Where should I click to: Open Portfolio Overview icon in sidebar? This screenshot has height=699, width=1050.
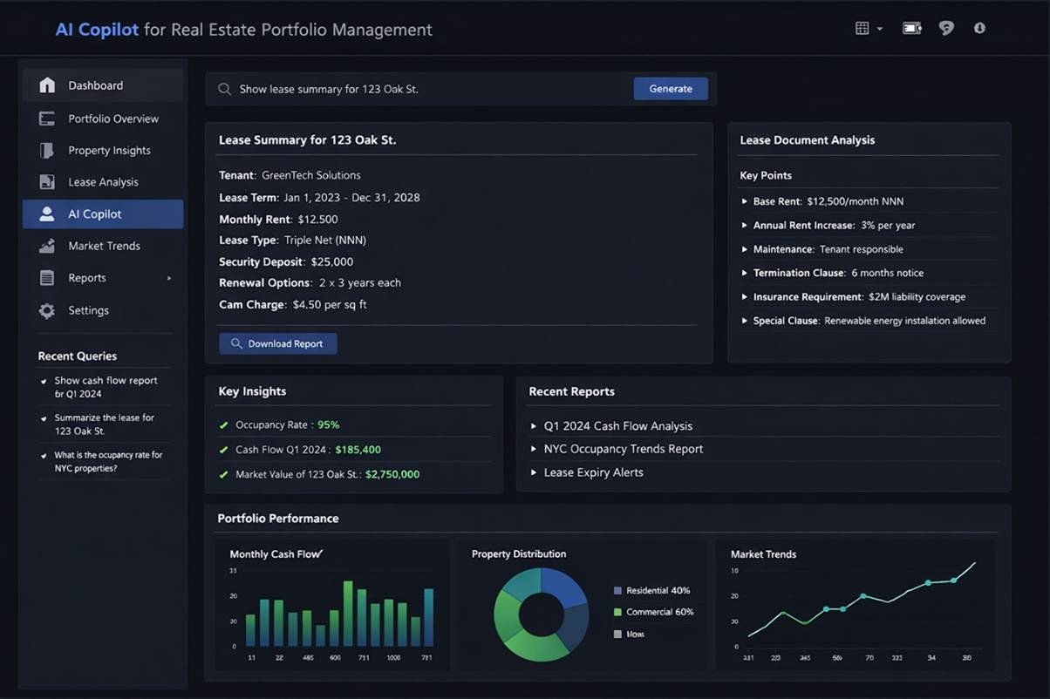[x=47, y=119]
